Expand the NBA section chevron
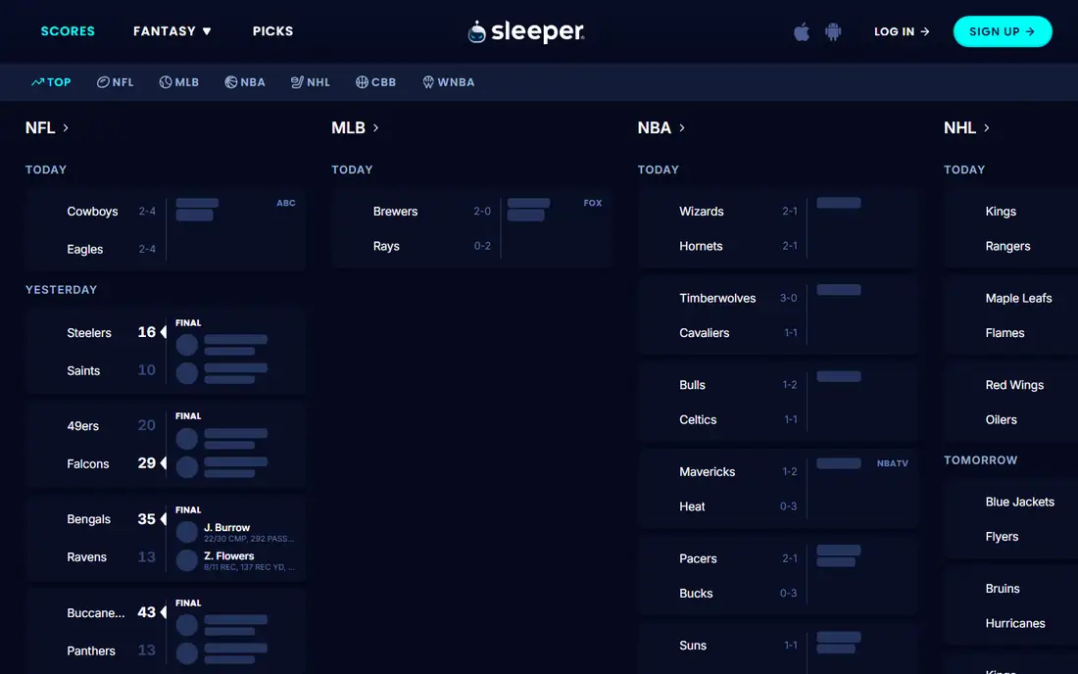The image size is (1078, 674). (682, 127)
